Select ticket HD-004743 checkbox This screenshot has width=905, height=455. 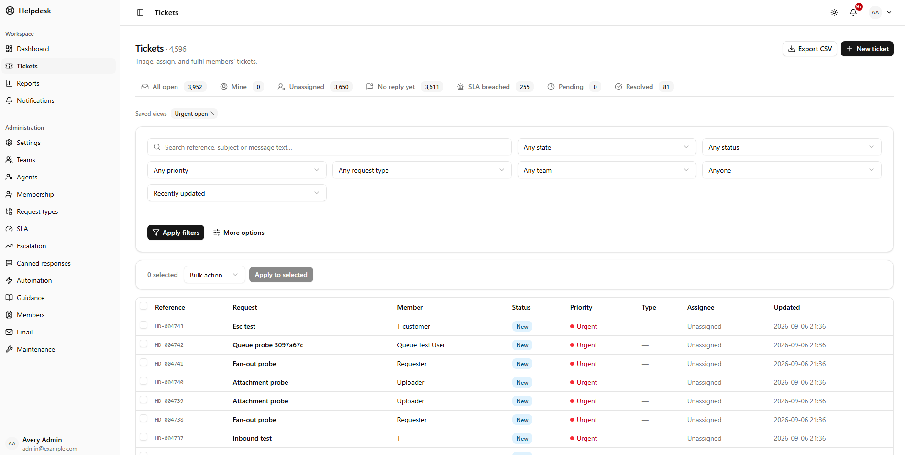(143, 325)
